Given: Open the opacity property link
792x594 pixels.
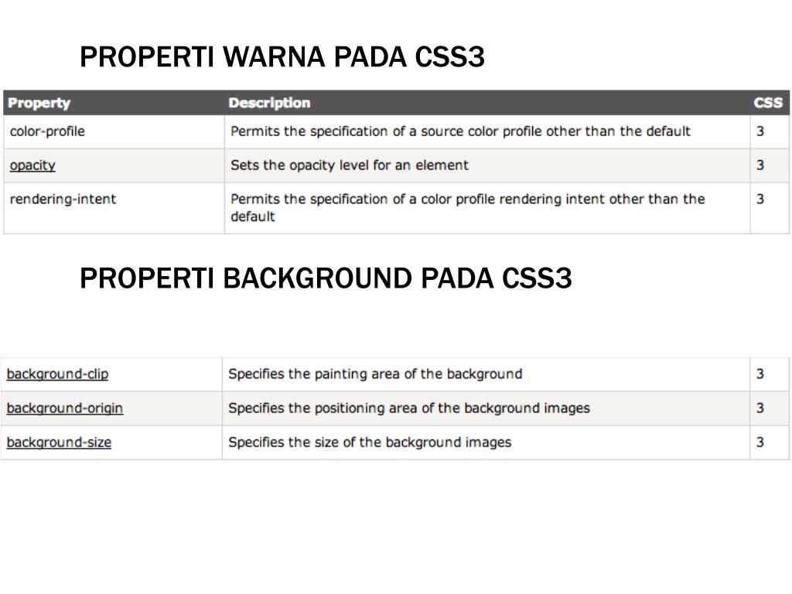Looking at the screenshot, I should click(32, 166).
